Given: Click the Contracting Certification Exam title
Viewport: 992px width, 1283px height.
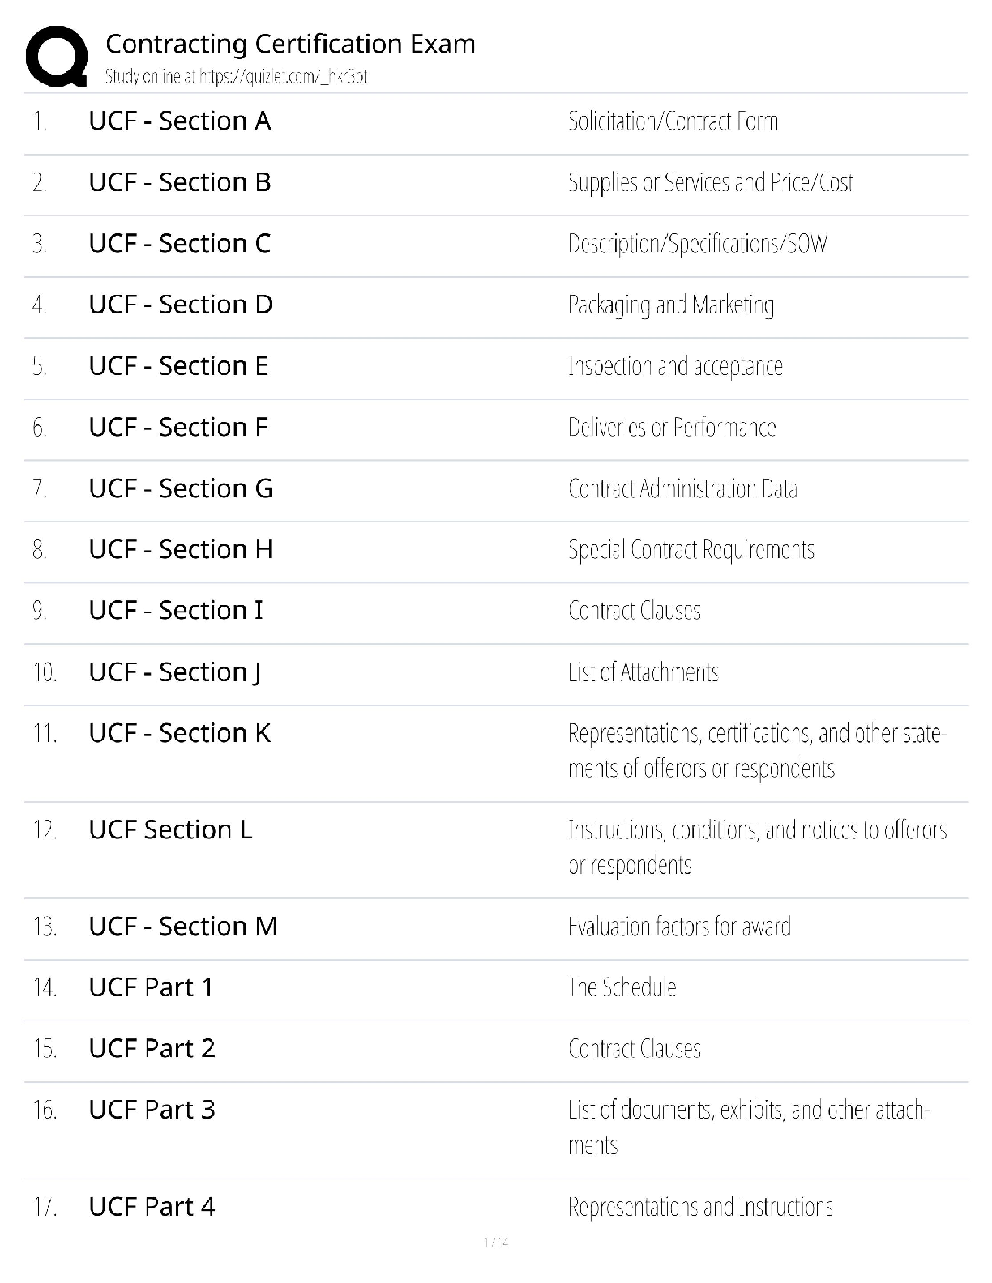Looking at the screenshot, I should click(290, 44).
